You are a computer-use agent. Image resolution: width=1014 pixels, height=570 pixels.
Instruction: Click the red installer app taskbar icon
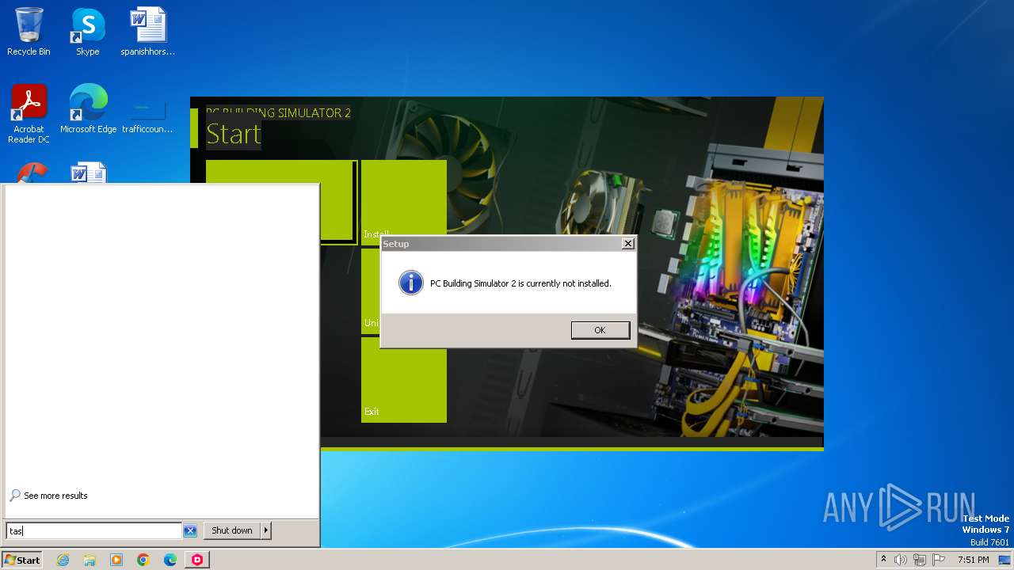coord(197,560)
